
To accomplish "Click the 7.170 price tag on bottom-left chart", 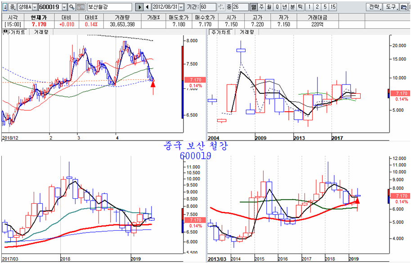I will (x=195, y=220).
